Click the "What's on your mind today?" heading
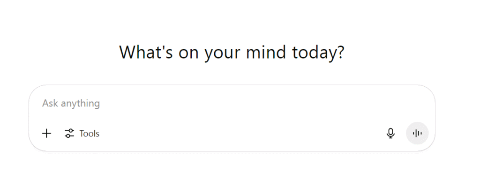 coord(232,53)
